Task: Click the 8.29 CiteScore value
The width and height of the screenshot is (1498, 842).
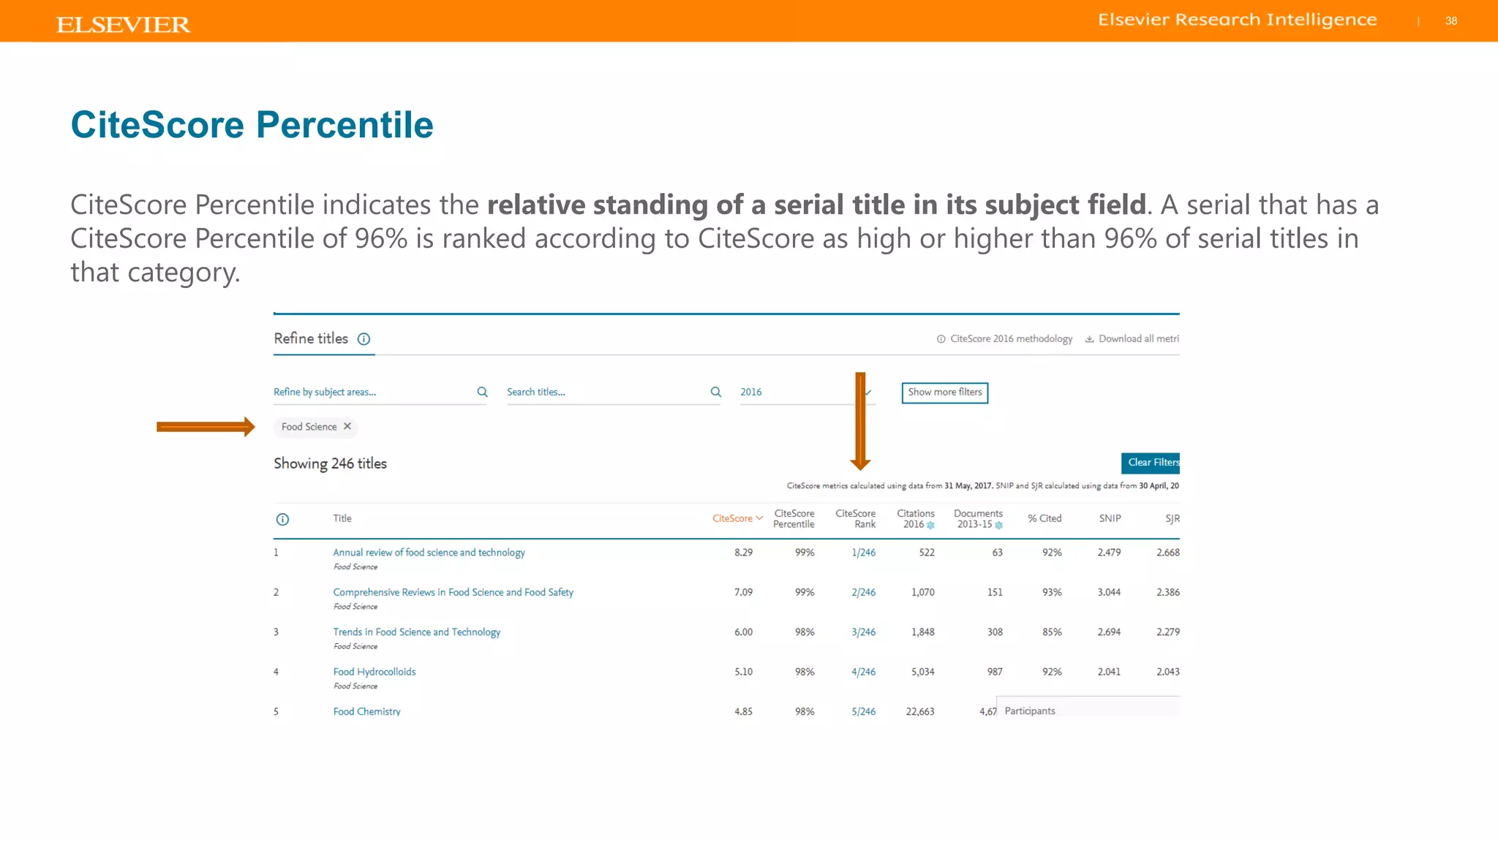Action: click(x=743, y=553)
